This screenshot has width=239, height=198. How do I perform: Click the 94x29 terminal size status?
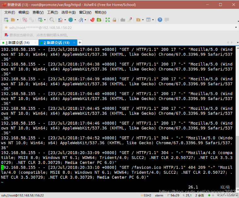point(173,195)
